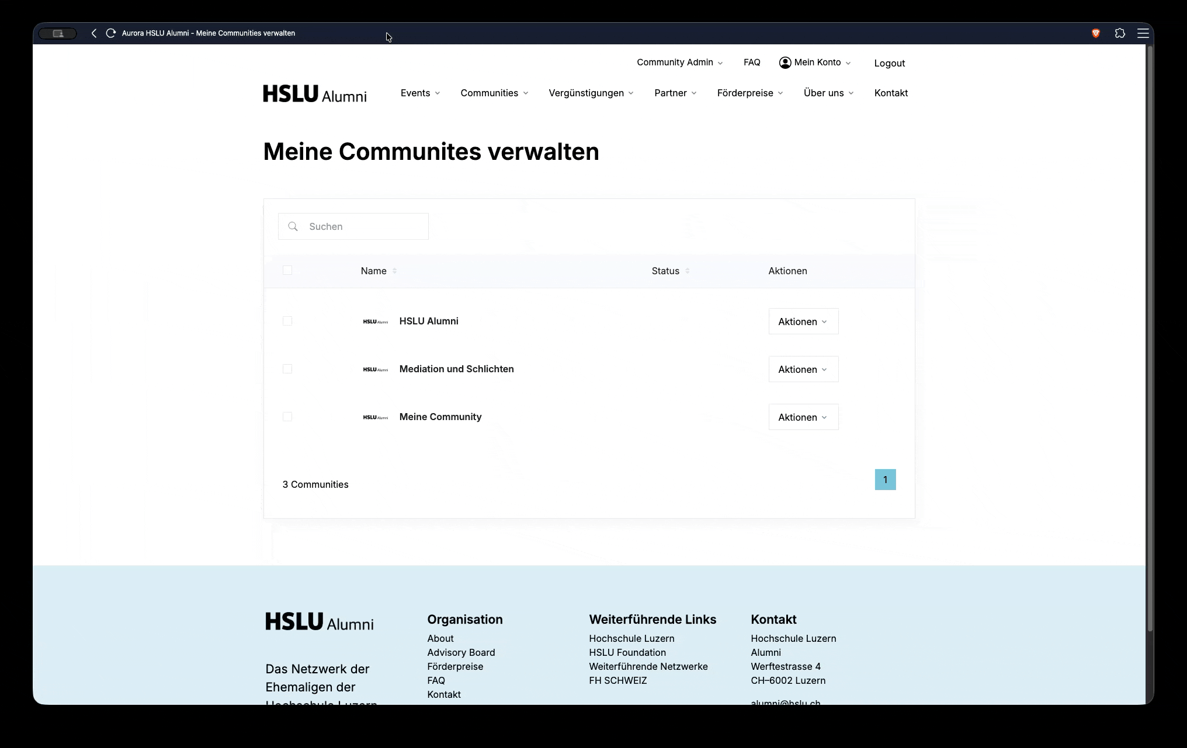This screenshot has height=748, width=1187.
Task: Open the HSLU Alumni community name
Action: click(429, 321)
